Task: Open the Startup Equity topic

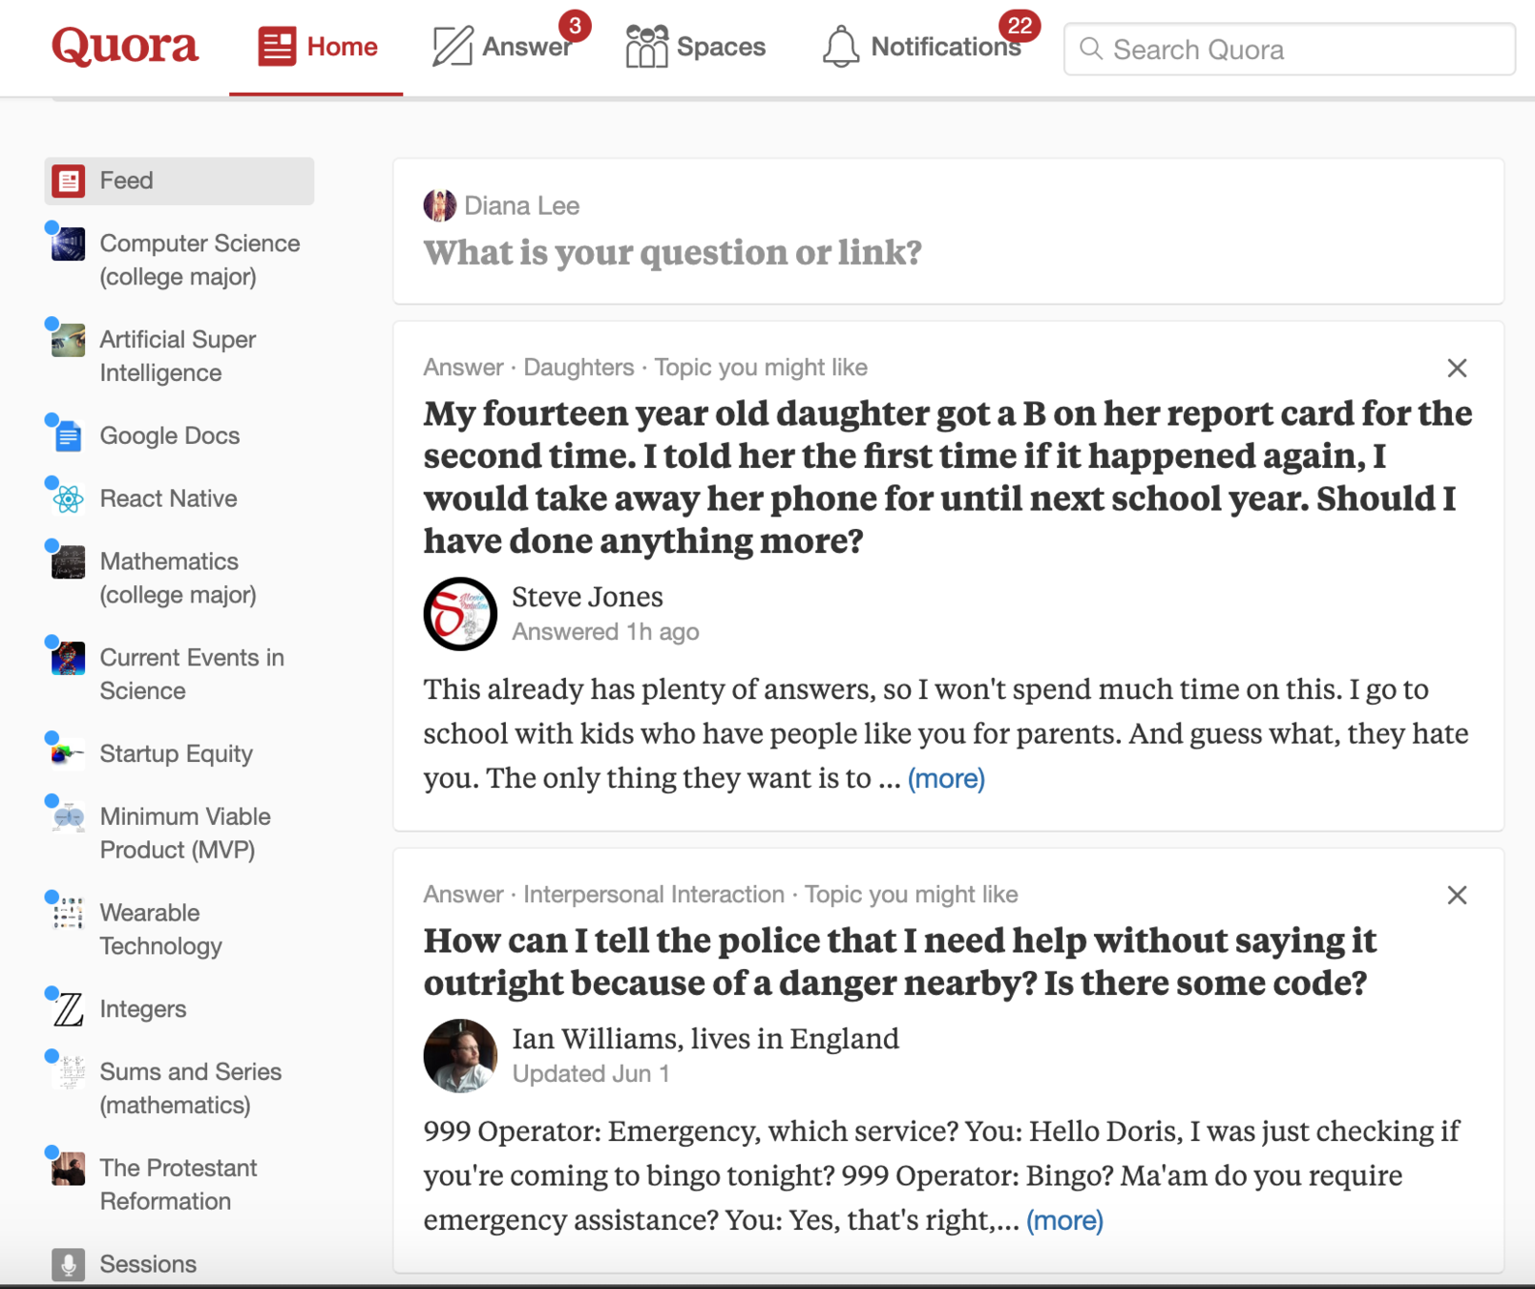Action: 177,753
